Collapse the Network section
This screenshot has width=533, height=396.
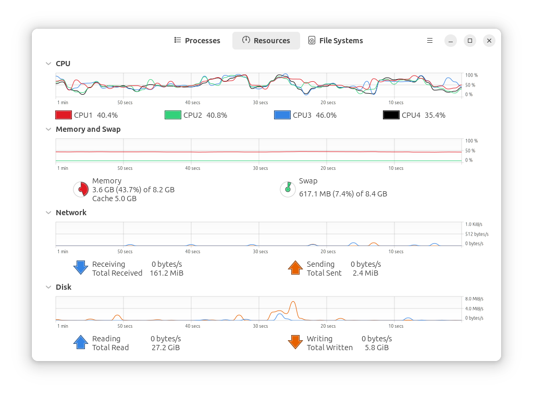pos(48,213)
